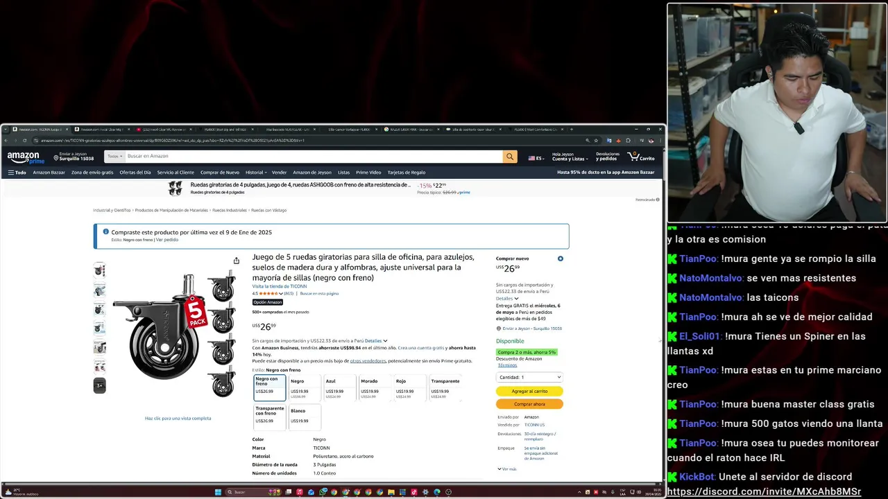Click Agregar al carrito button
The image size is (888, 499).
[x=529, y=391]
